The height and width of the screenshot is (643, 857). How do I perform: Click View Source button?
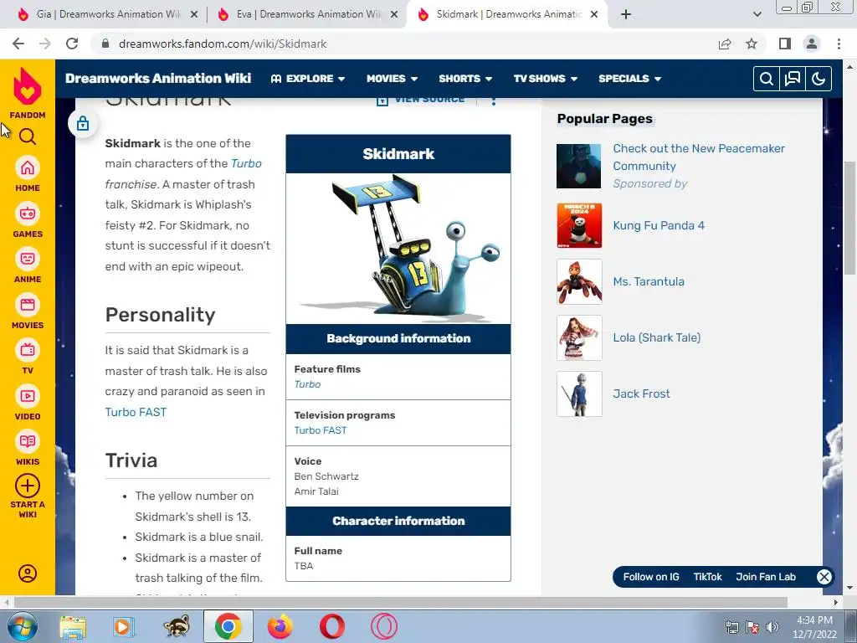point(421,100)
